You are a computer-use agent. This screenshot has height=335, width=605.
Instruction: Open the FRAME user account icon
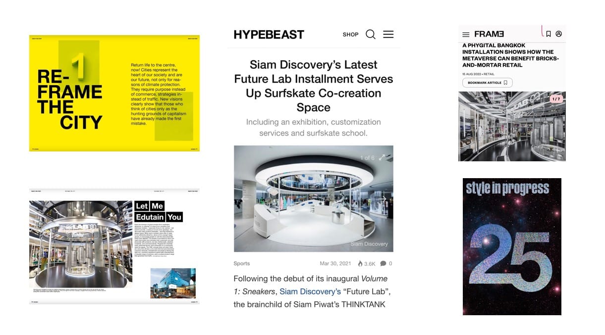point(559,34)
